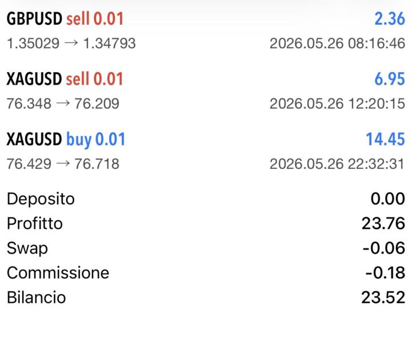Select GBPUSD price range 1.35029 to 1.34793
Screen dimensions: 412x356
coord(71,43)
